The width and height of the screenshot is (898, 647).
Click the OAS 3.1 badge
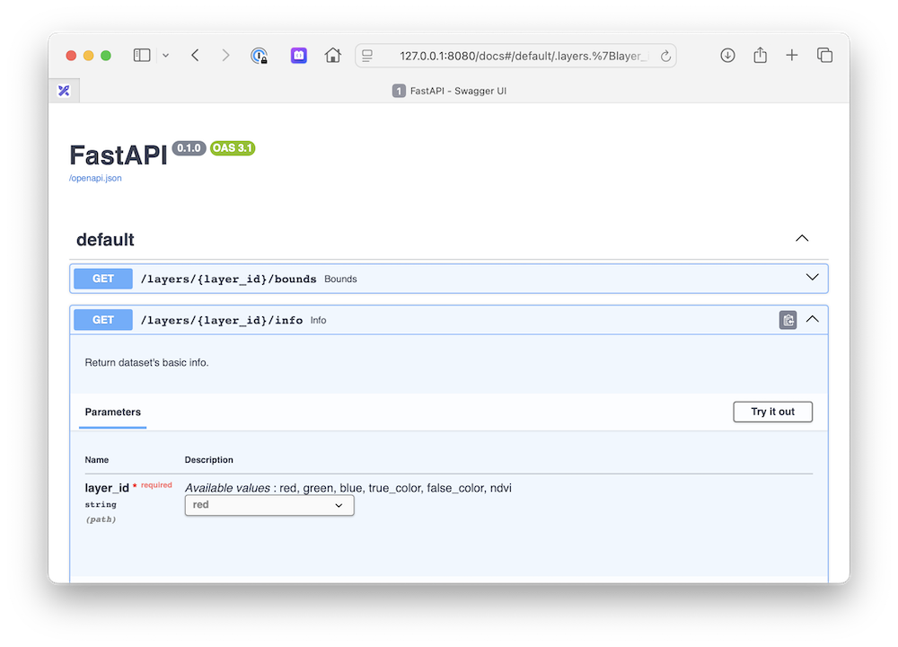click(233, 148)
